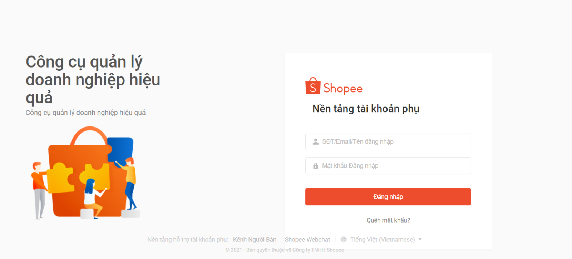Click the Nền tảng tài khoản phụ heading
572x259 pixels.
tap(365, 109)
